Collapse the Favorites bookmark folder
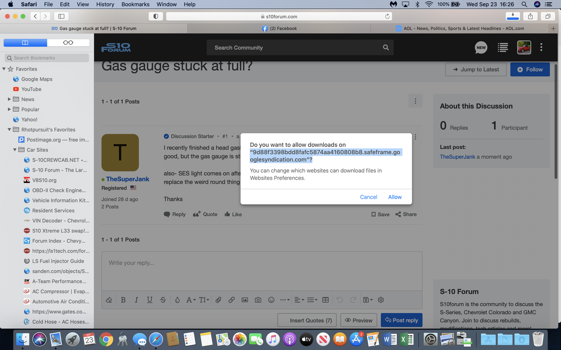Screen dimensions: 561x350 4,69
